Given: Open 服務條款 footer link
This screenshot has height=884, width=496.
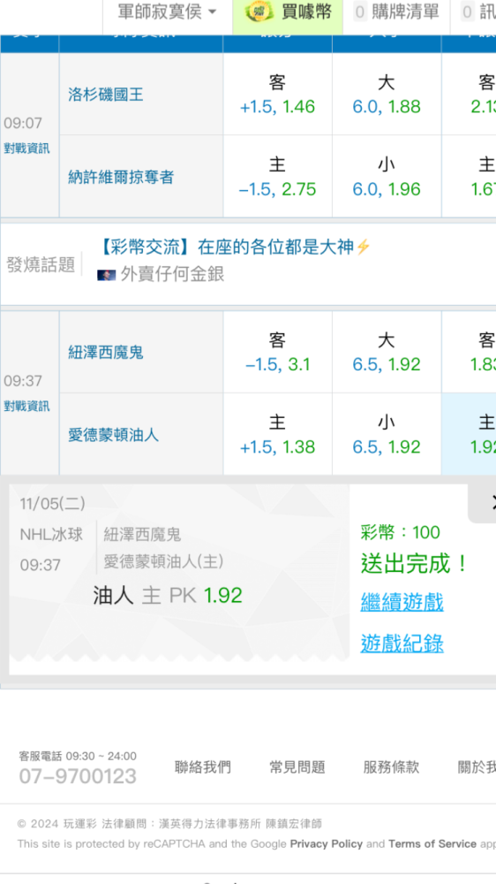Looking at the screenshot, I should [x=391, y=767].
